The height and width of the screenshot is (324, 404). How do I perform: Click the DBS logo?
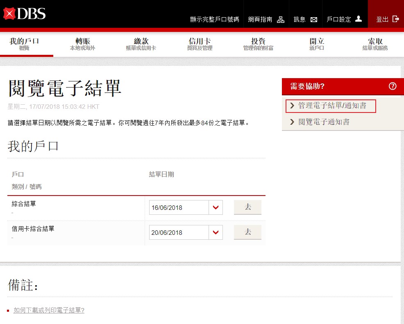pyautogui.click(x=25, y=14)
